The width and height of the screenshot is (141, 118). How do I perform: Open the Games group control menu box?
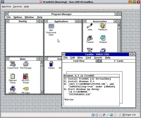pyautogui.click(x=46, y=59)
